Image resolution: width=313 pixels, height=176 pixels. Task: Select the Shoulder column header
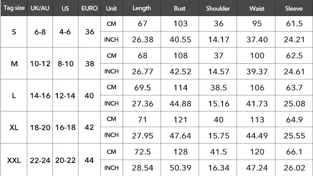[x=218, y=8]
